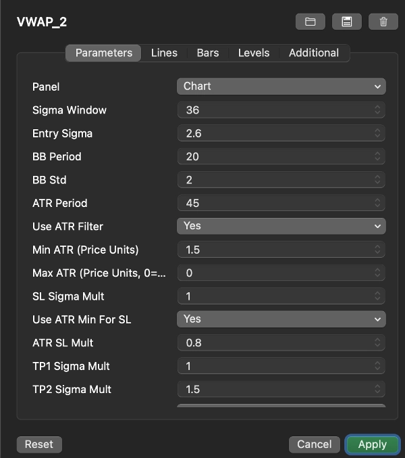Click the TP2 Sigma Mult value field
Screen dimensions: 405x458
pos(281,389)
